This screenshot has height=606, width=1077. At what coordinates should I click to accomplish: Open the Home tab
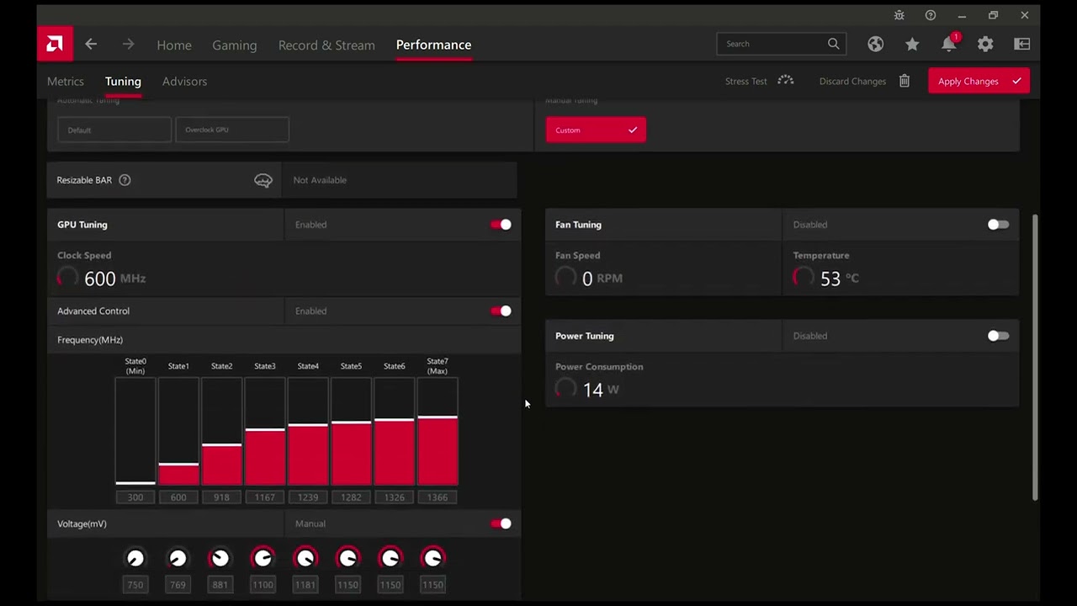(174, 45)
